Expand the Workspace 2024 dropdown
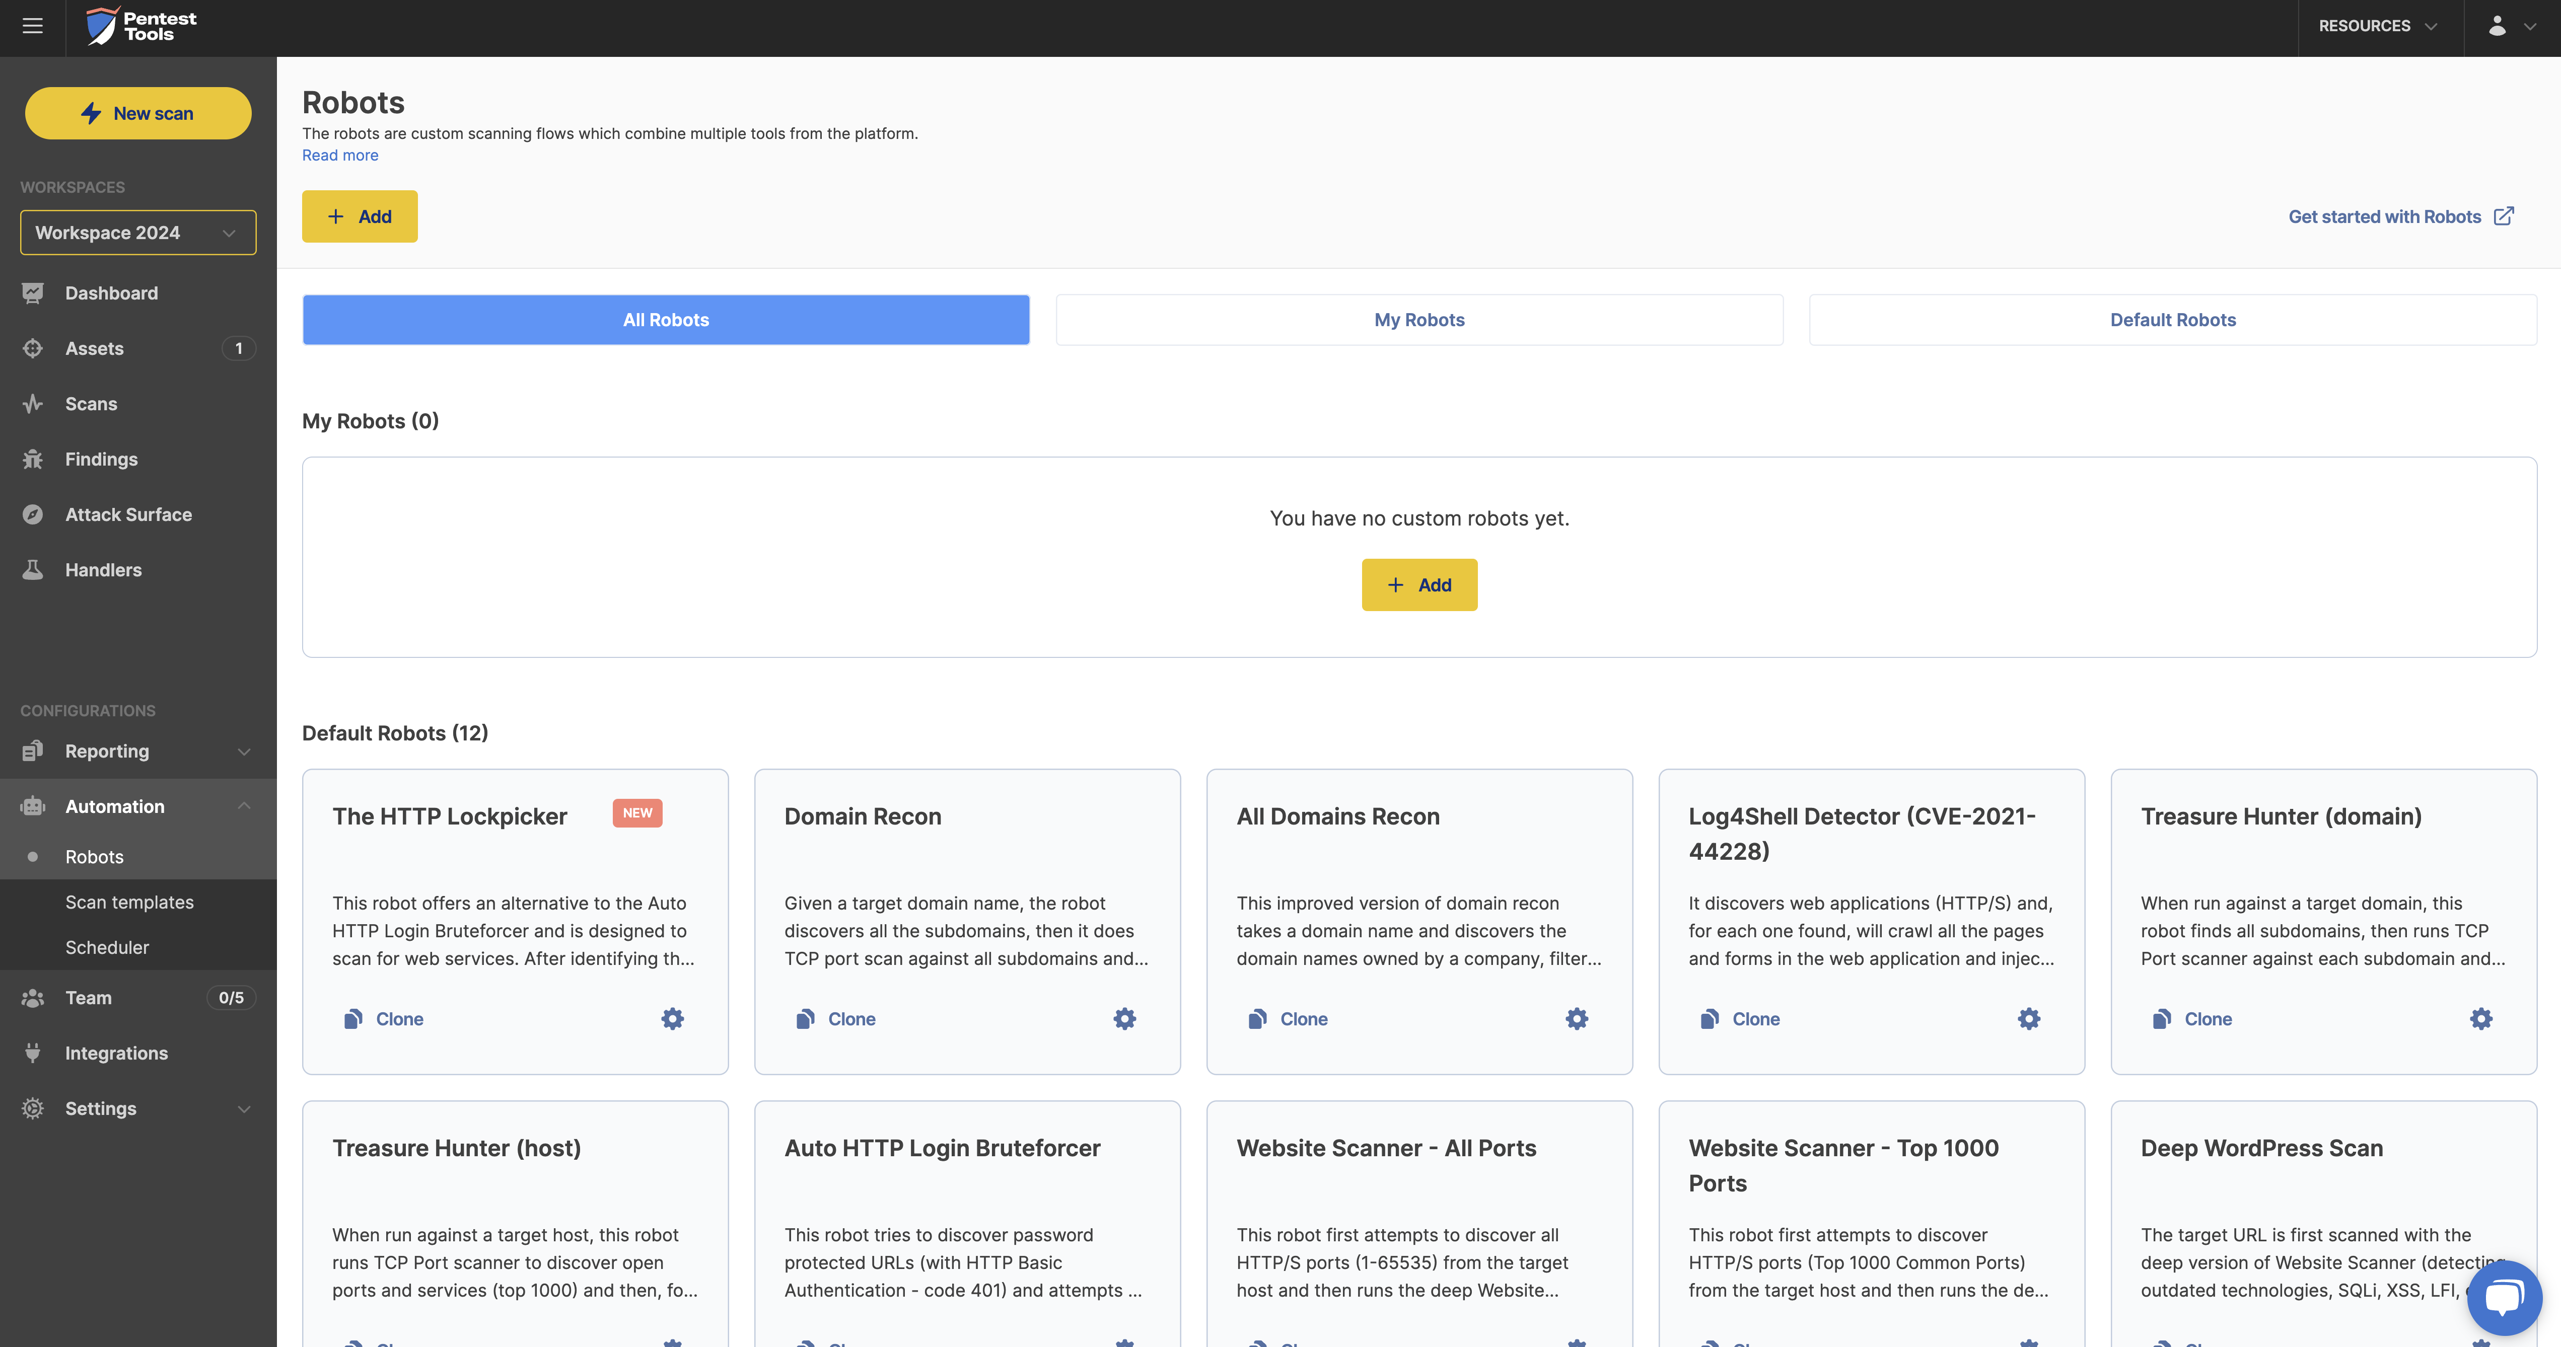This screenshot has height=1347, width=2561. click(137, 232)
